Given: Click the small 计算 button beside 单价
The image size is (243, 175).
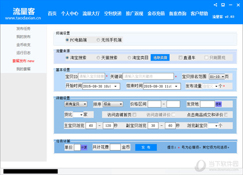Looking at the screenshot, I should pos(84,148).
